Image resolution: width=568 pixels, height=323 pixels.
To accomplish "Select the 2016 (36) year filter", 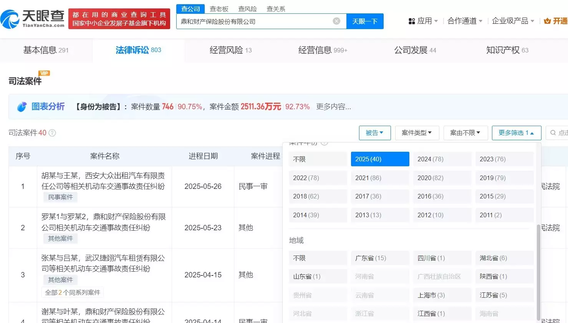I will [x=442, y=196].
